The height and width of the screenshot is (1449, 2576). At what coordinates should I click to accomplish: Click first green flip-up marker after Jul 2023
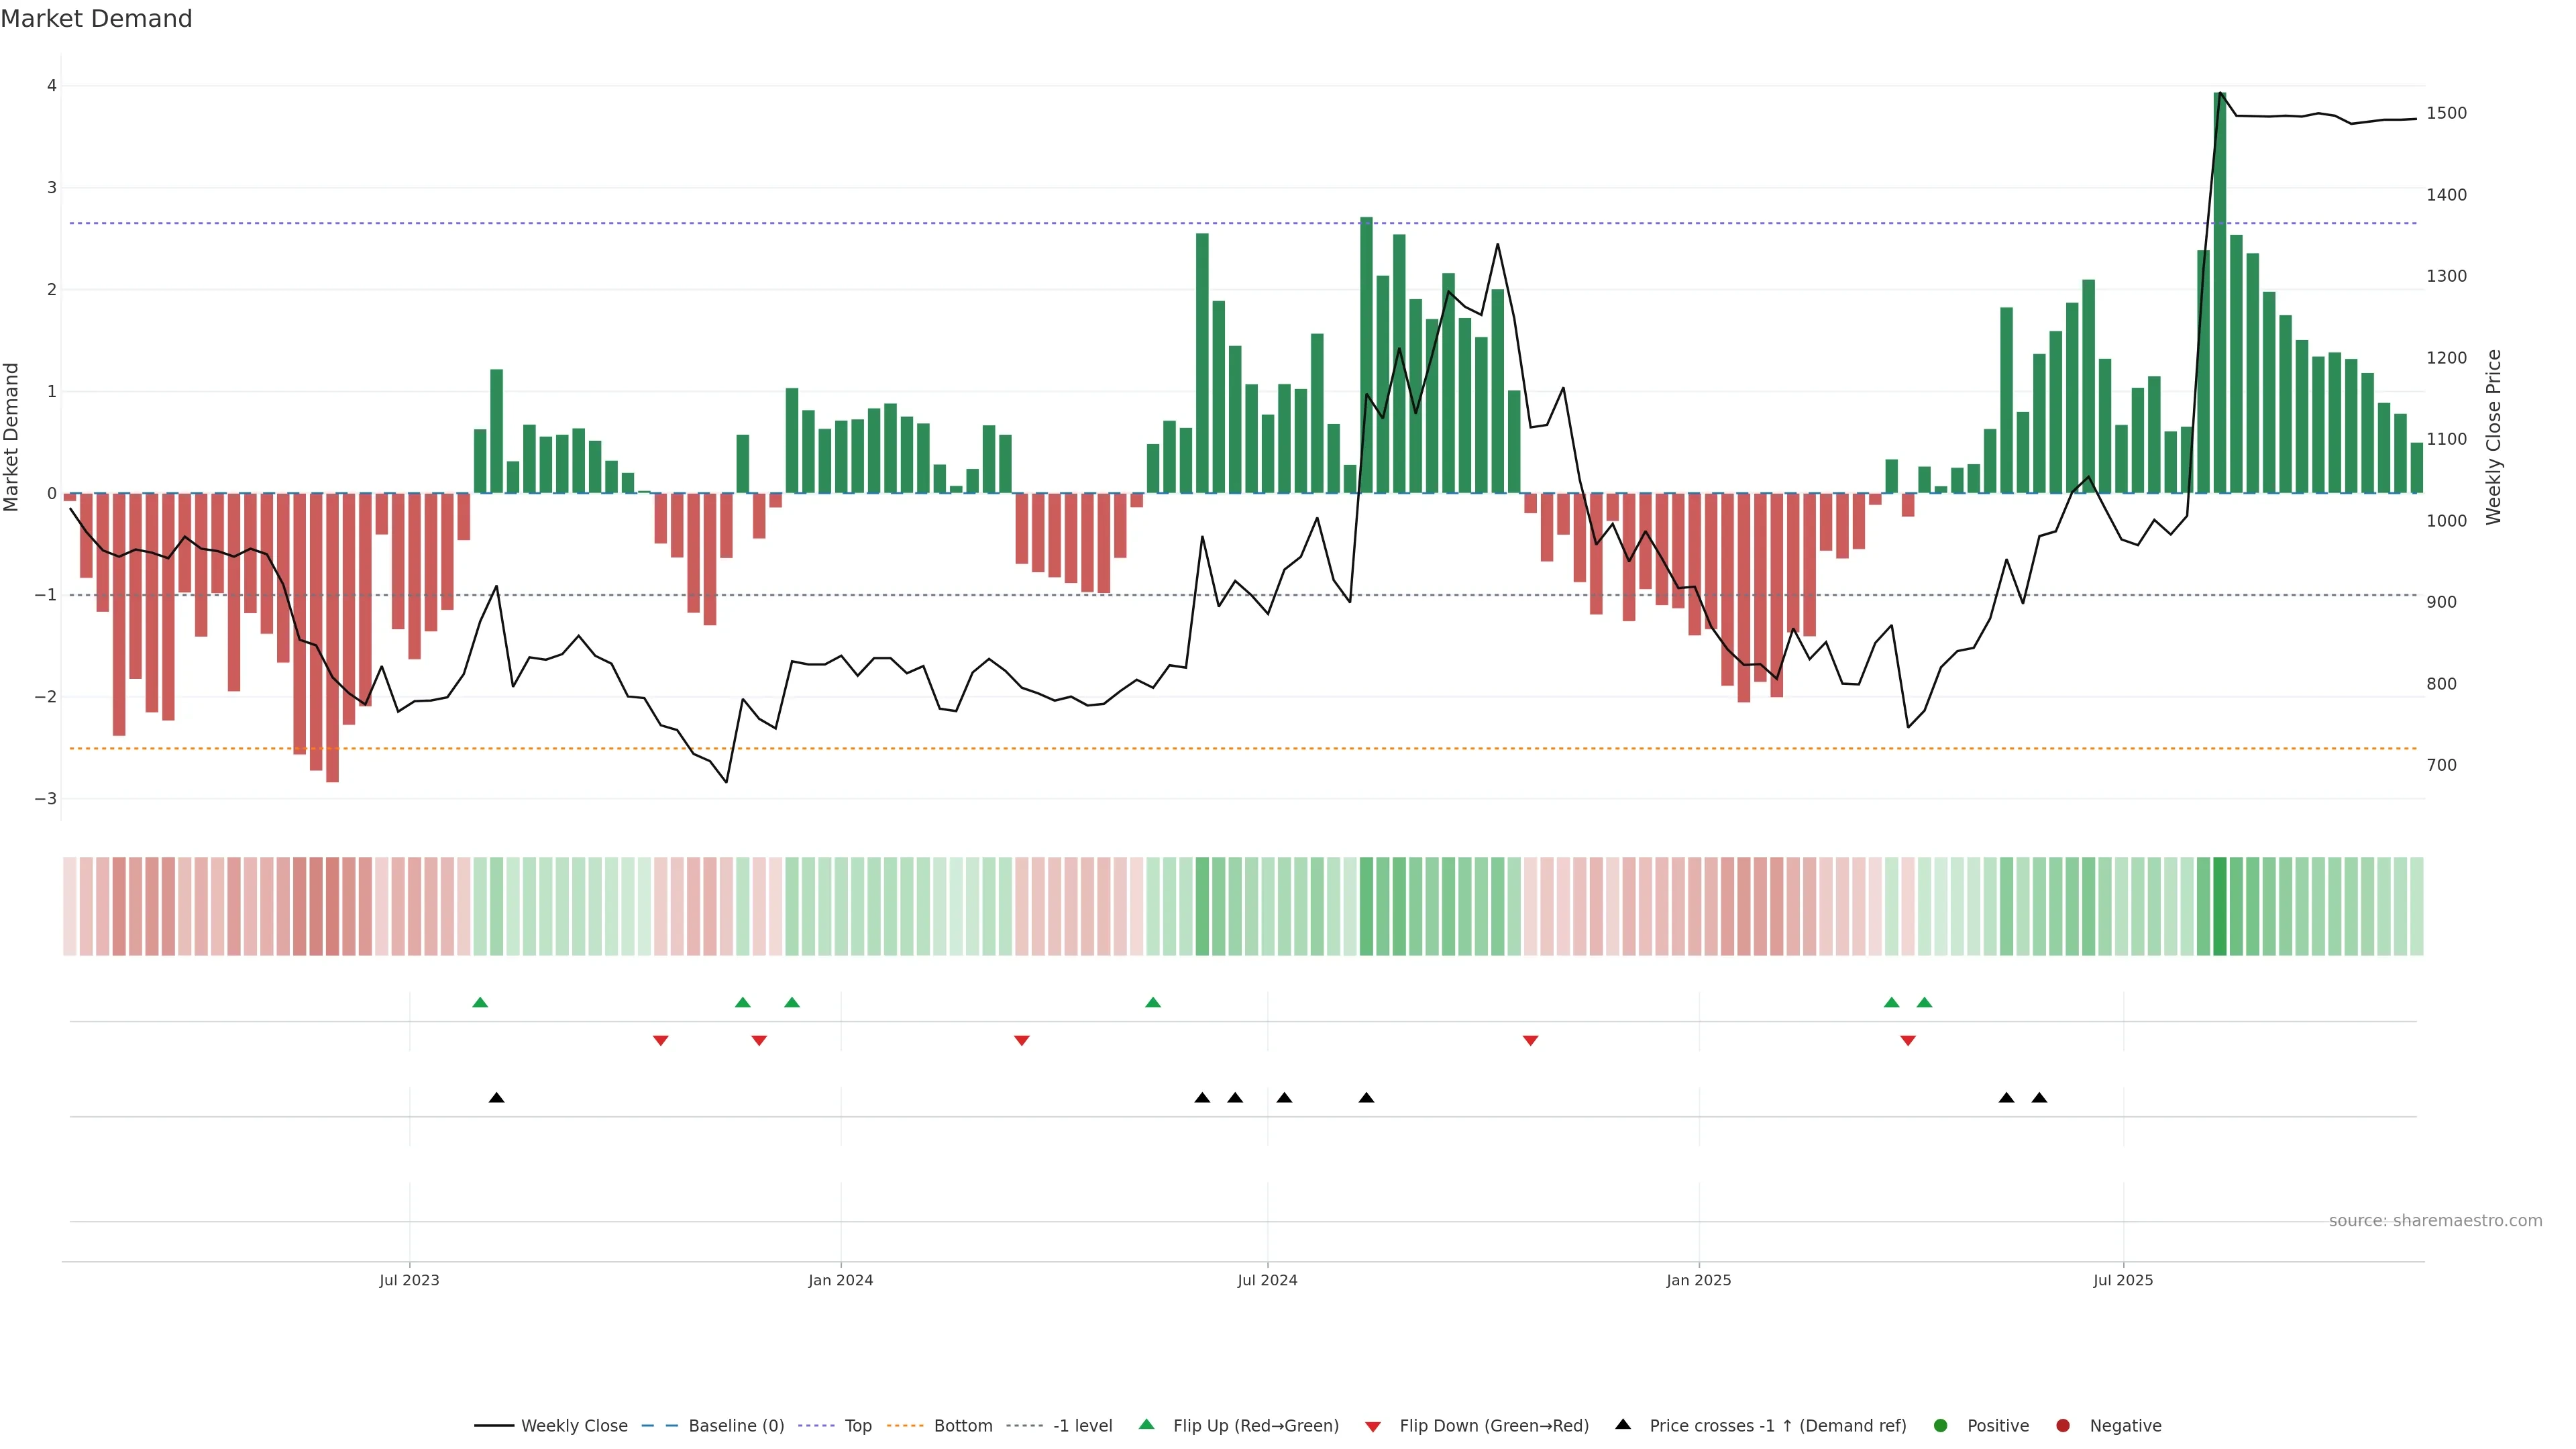coord(480,1002)
